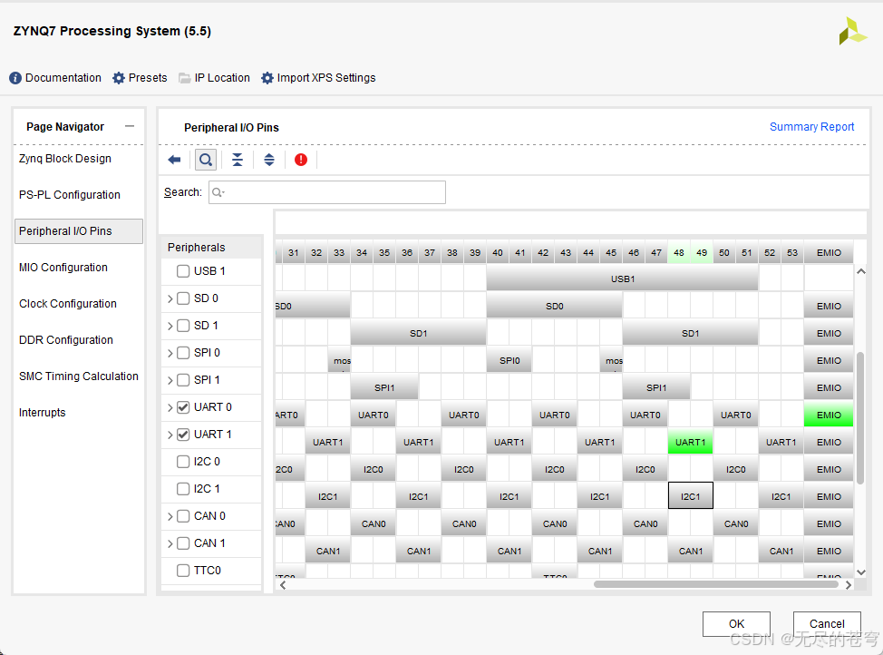Select green UART1 cell on pins 48-49
The width and height of the screenshot is (883, 655).
coord(691,443)
